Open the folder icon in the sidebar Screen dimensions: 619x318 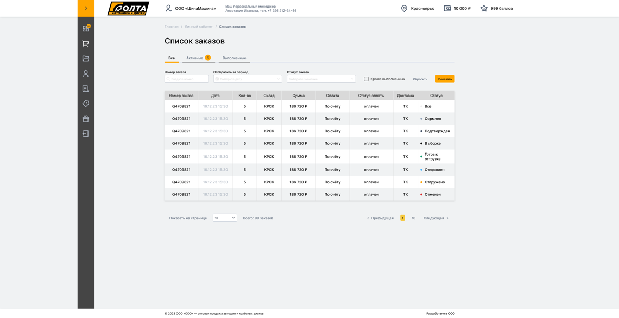[x=86, y=59]
